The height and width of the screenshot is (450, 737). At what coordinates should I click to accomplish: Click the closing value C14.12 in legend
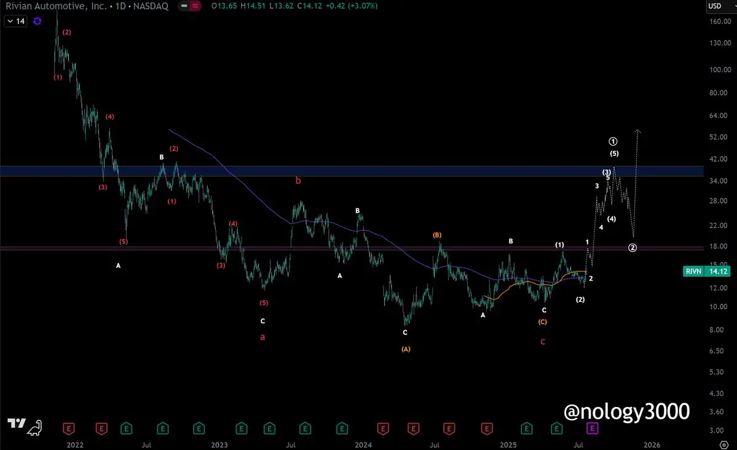tap(310, 6)
